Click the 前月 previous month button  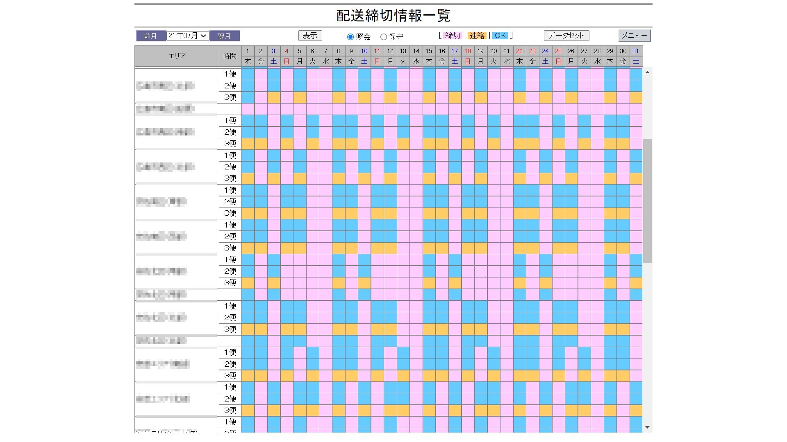point(151,36)
